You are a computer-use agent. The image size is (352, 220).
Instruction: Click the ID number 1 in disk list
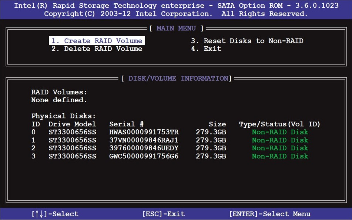pyautogui.click(x=33, y=140)
